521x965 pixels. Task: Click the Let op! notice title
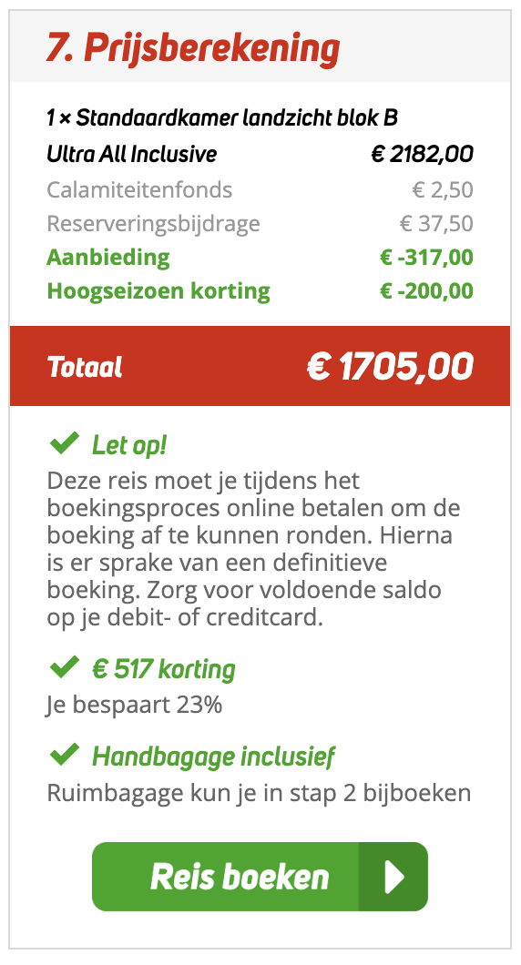129,445
